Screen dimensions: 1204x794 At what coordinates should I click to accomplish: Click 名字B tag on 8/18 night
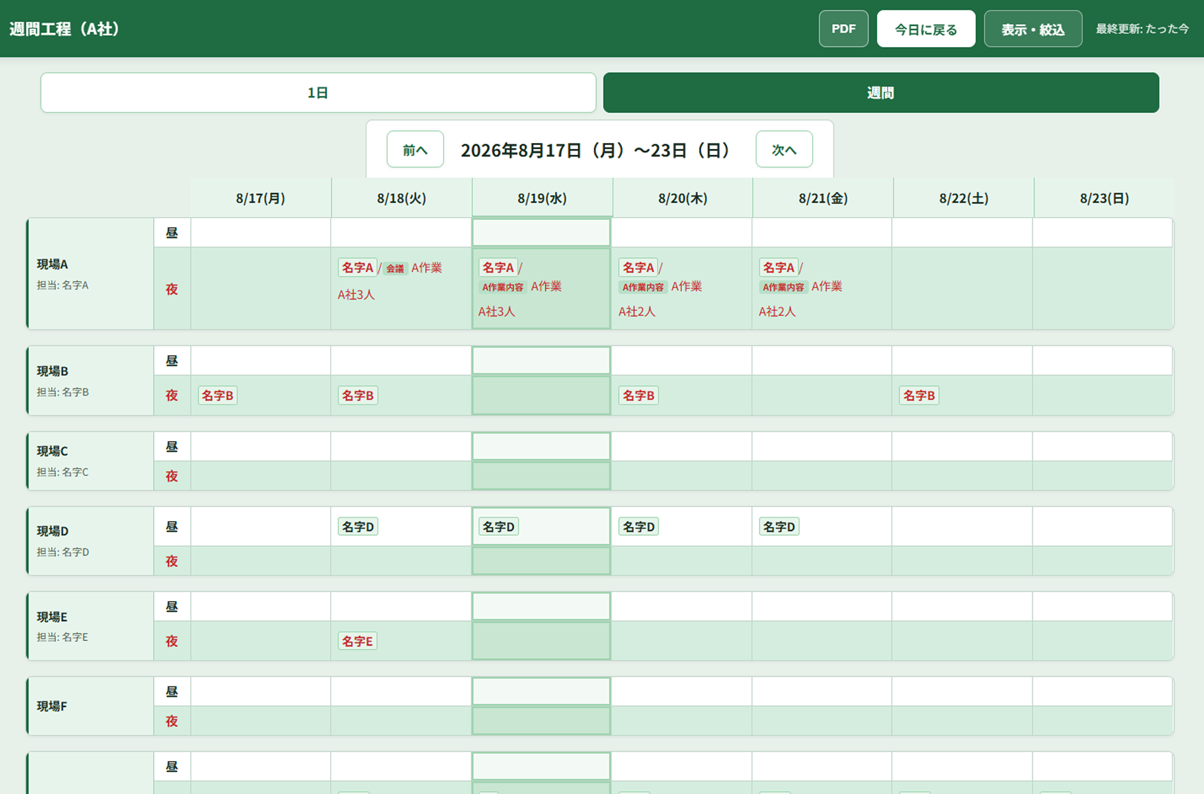click(x=358, y=395)
